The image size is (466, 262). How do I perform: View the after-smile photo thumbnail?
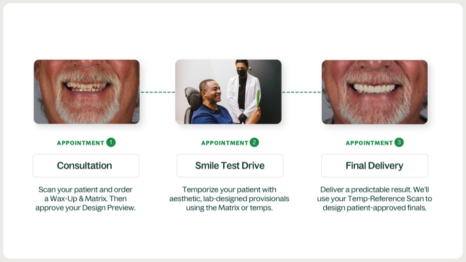point(375,92)
